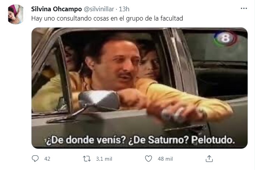Visit the @silvinillar handle link
This screenshot has width=255, height=170.
tap(99, 9)
